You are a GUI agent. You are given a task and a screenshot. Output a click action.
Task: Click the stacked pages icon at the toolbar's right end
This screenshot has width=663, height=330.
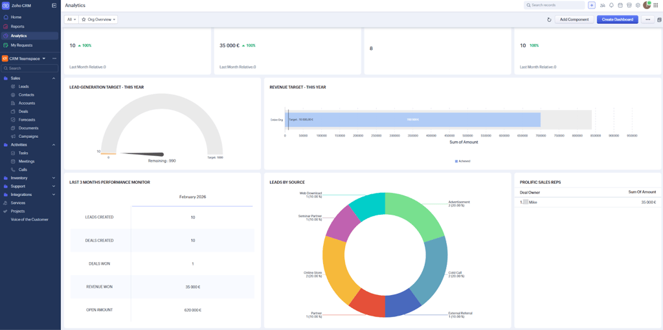click(x=660, y=19)
